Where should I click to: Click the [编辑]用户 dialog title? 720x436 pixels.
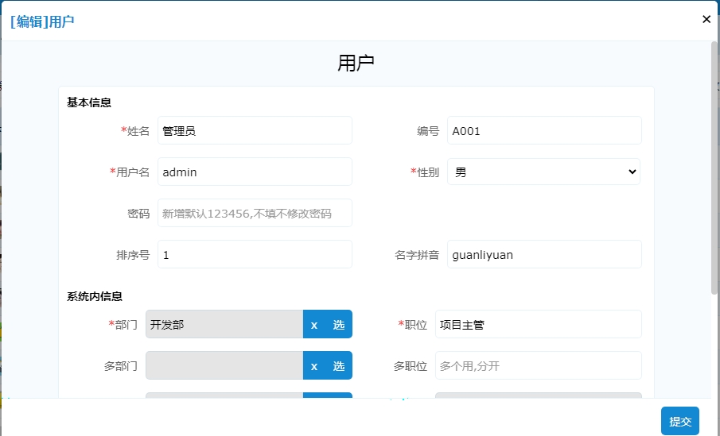coord(42,21)
